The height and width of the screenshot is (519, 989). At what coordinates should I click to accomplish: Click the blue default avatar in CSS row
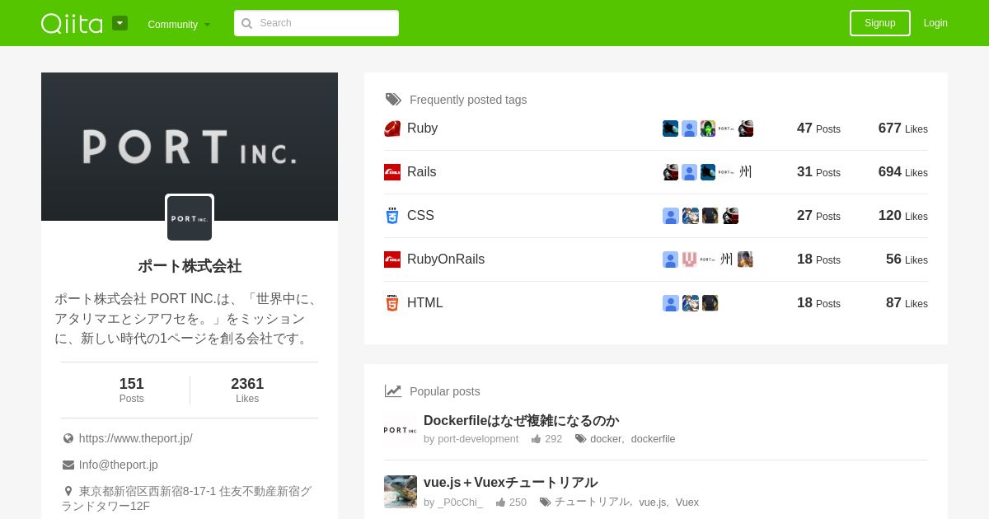click(670, 216)
